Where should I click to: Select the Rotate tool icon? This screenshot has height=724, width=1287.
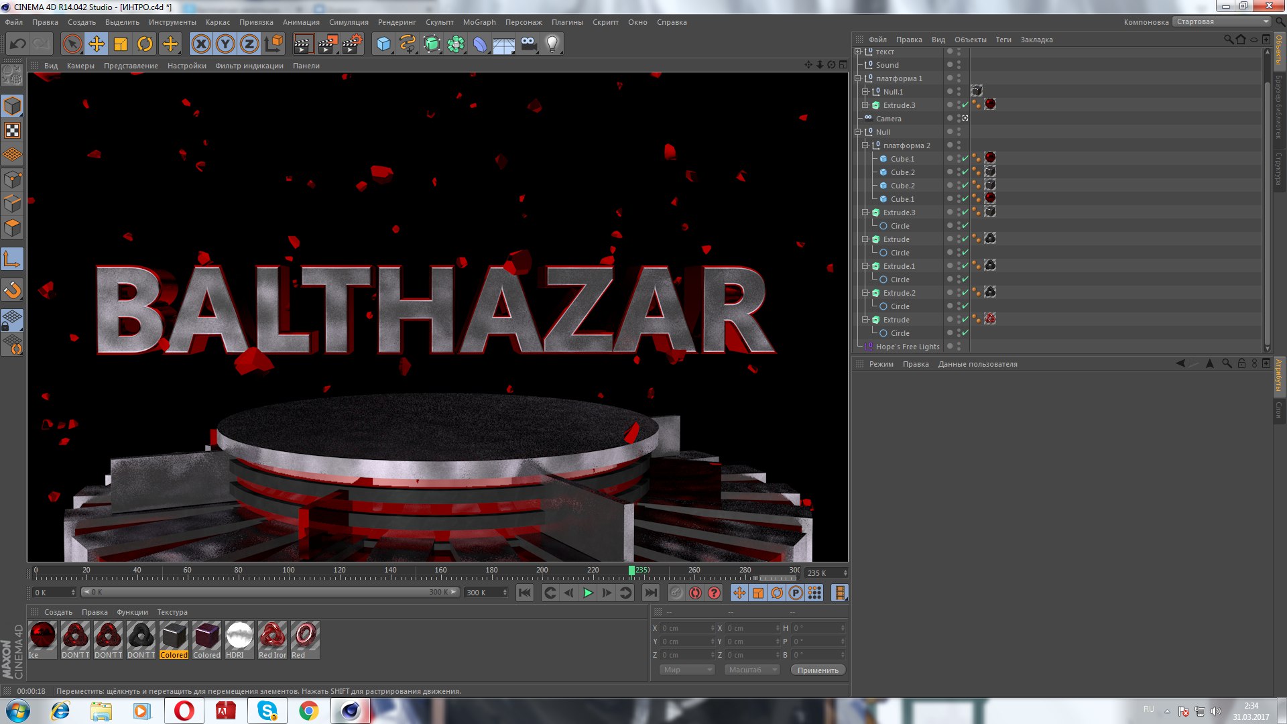(x=145, y=44)
